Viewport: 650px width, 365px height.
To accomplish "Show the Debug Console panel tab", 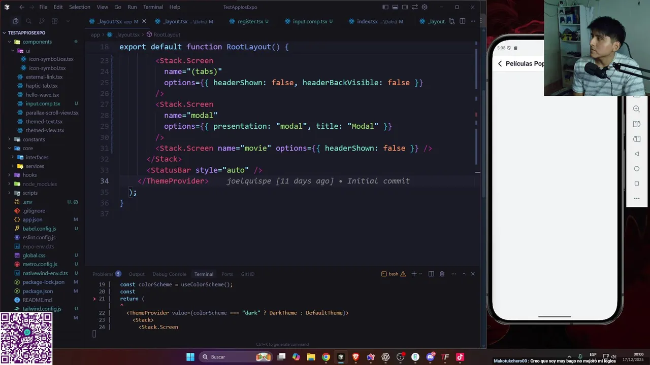I will pyautogui.click(x=170, y=274).
